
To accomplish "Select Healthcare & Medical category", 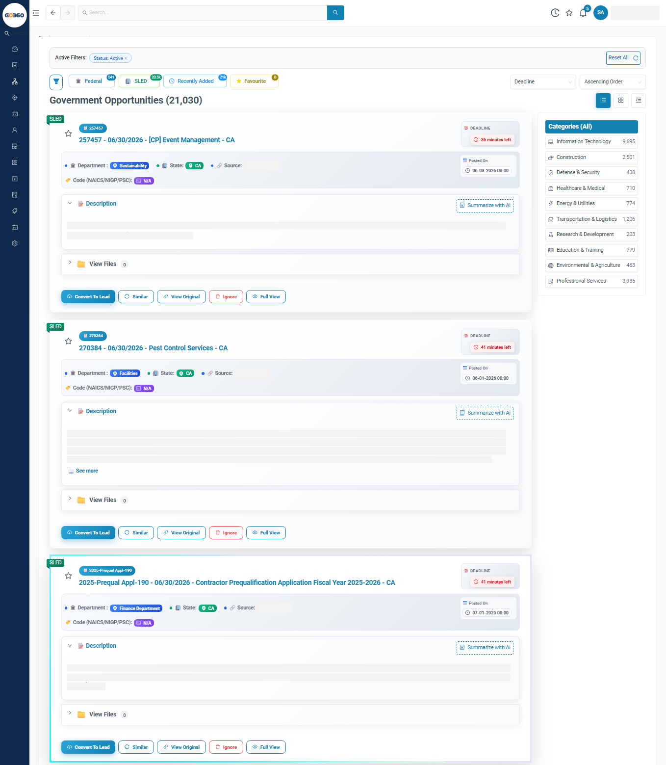I will coord(591,188).
